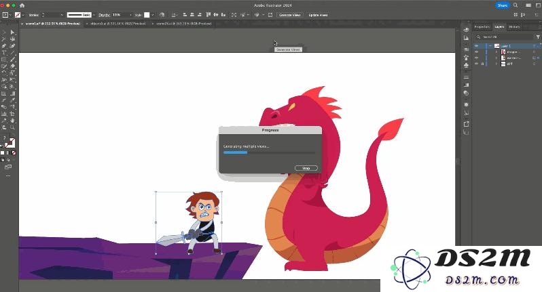Screen dimensions: 542x292
Task: Open the search icon beside Share
Action: click(516, 5)
